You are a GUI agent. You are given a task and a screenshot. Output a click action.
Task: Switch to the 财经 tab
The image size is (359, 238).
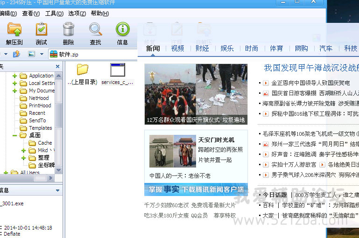point(203,49)
